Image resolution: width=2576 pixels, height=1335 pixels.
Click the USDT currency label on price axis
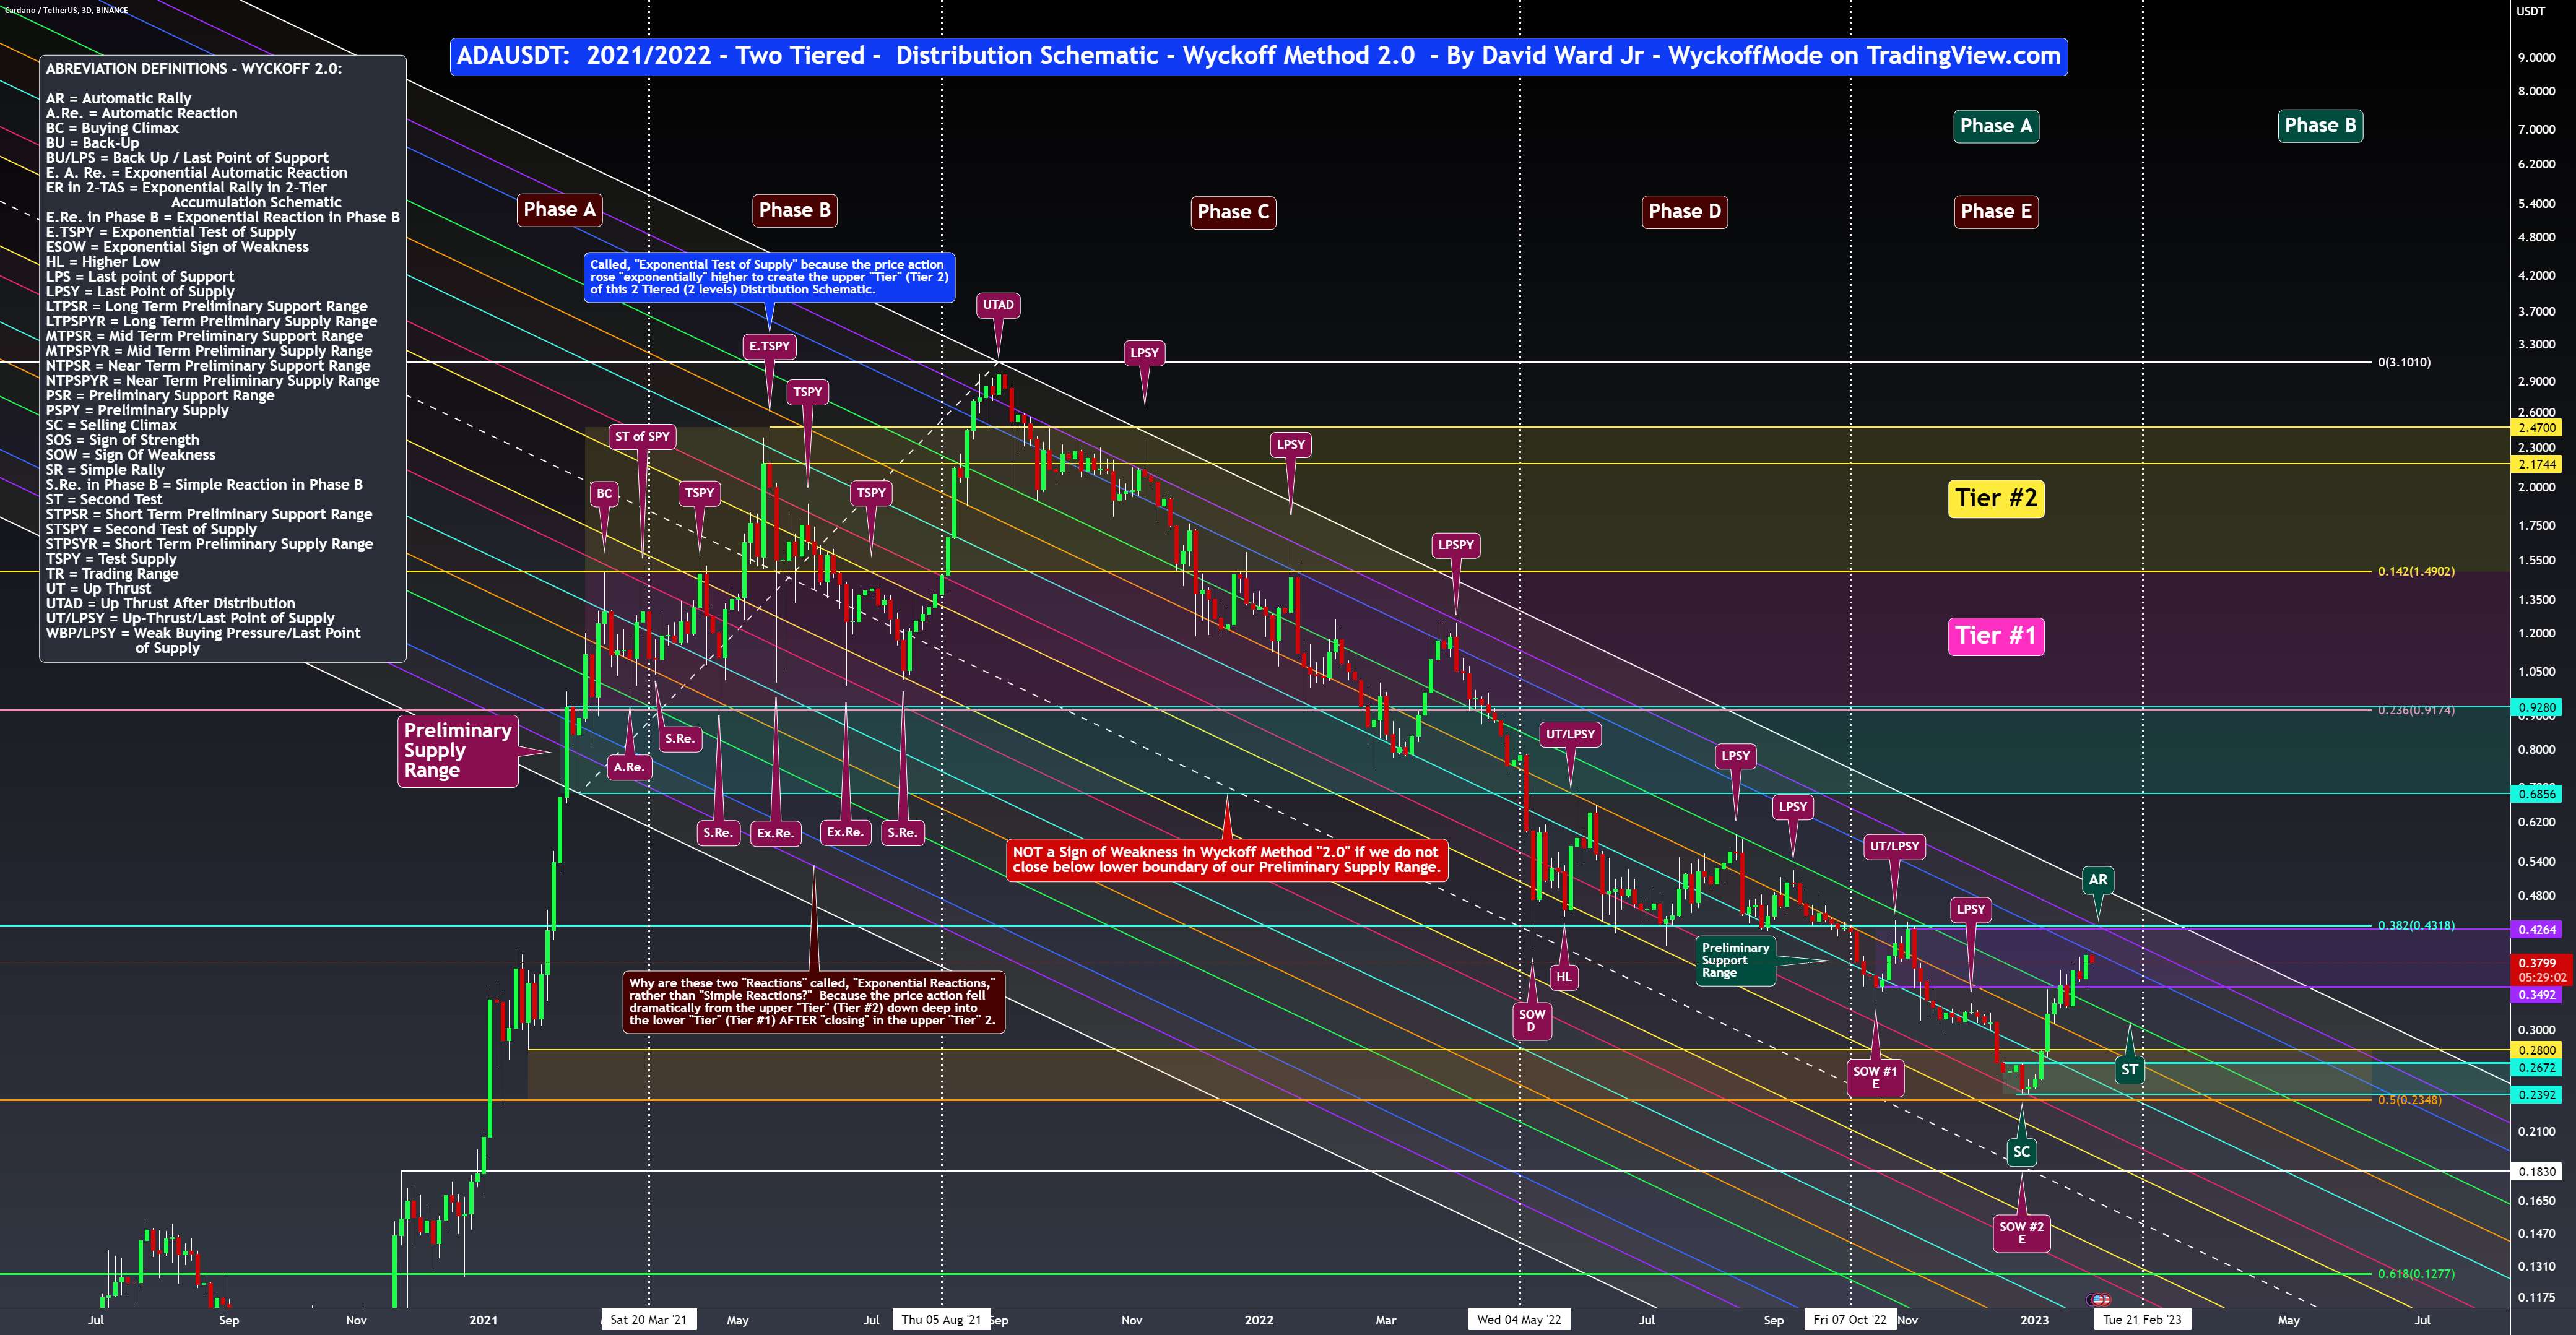point(2531,12)
